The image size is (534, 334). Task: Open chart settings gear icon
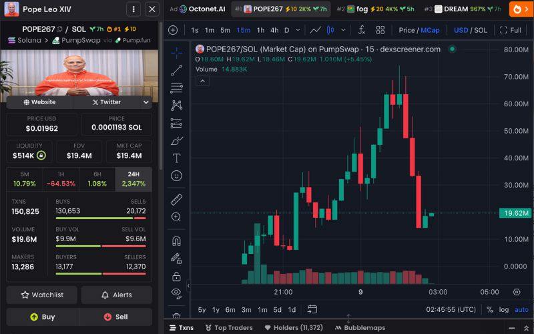(517, 292)
